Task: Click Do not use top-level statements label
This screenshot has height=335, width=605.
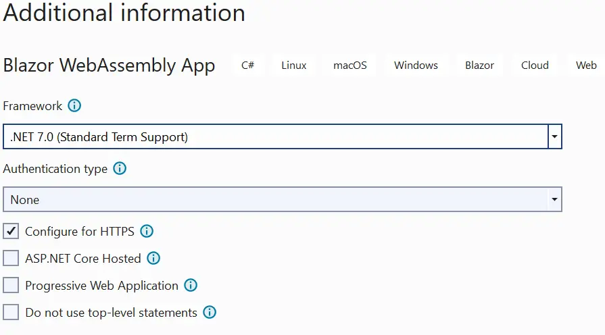Action: coord(111,312)
